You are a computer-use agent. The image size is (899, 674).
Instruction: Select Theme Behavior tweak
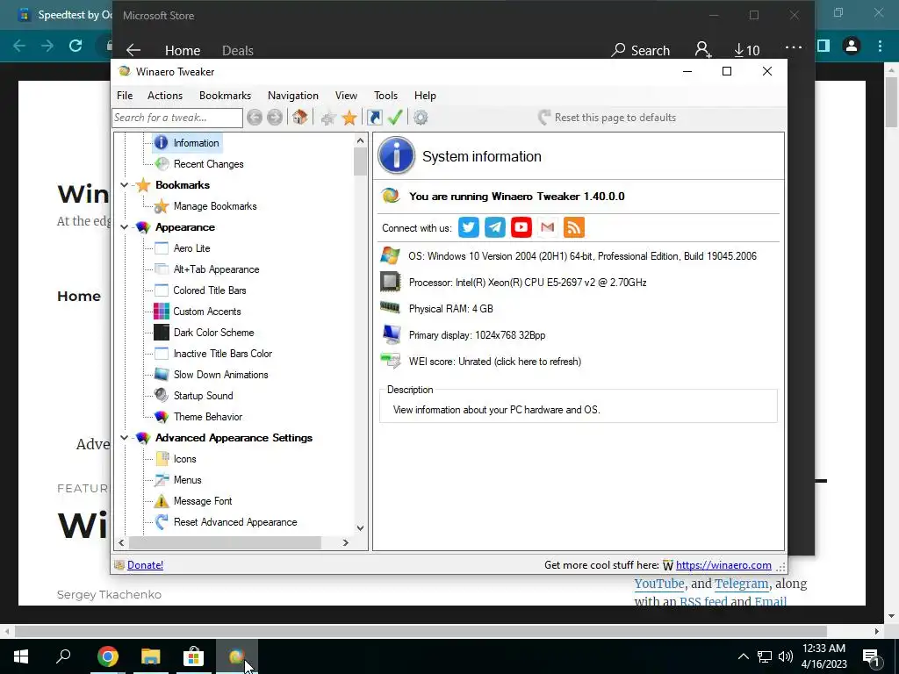point(208,417)
